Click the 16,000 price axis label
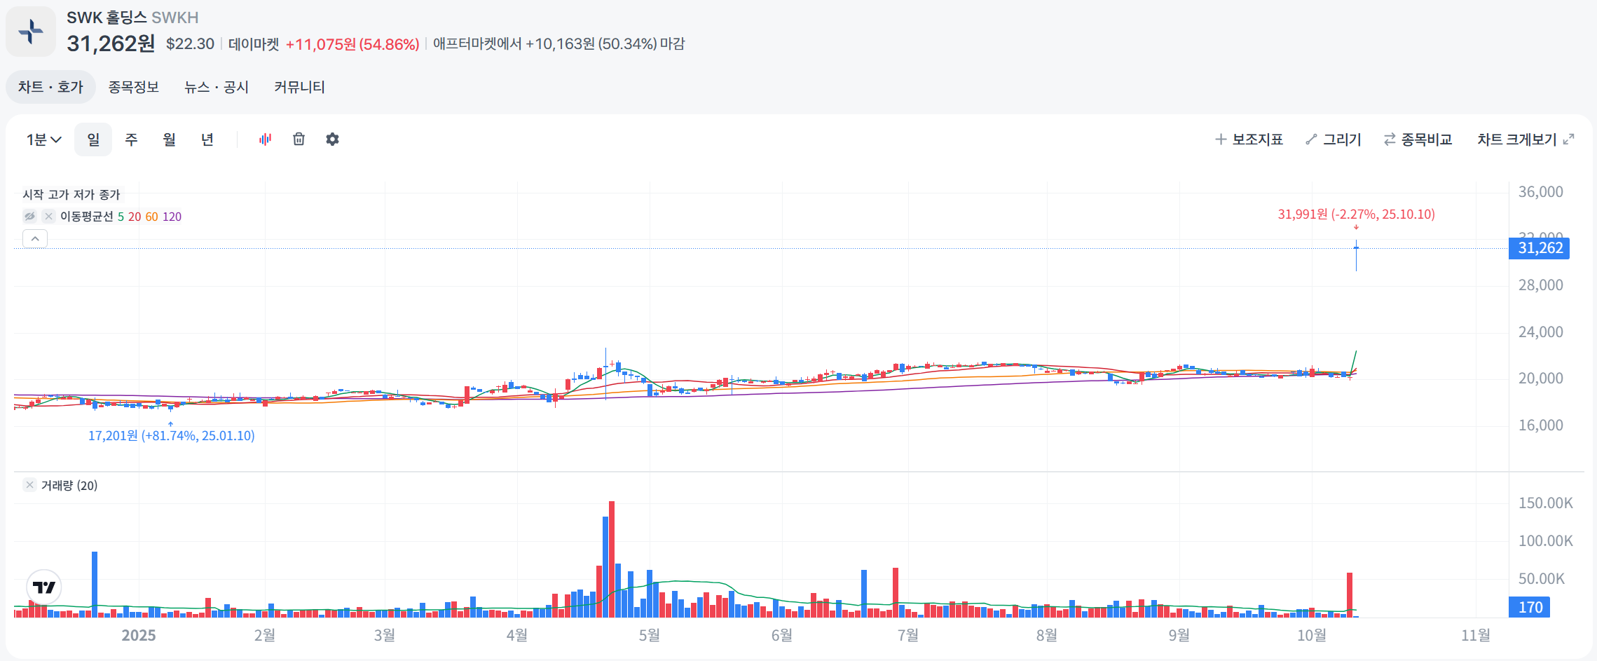 1540,425
